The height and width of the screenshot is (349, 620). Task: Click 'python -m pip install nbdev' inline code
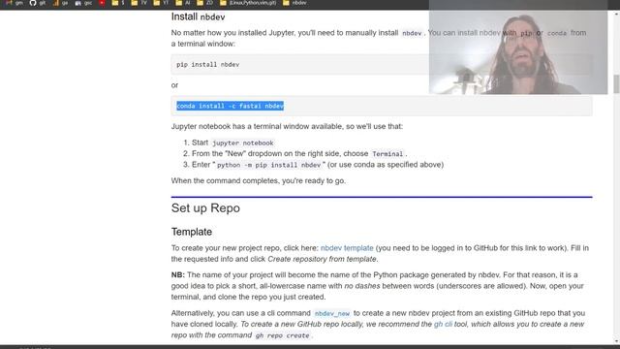[269, 165]
